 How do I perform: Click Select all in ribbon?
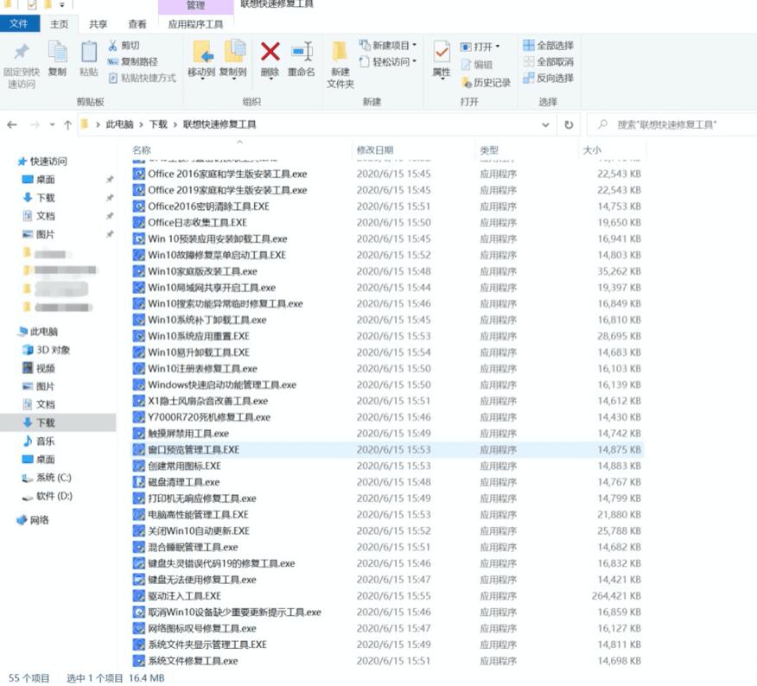point(549,46)
